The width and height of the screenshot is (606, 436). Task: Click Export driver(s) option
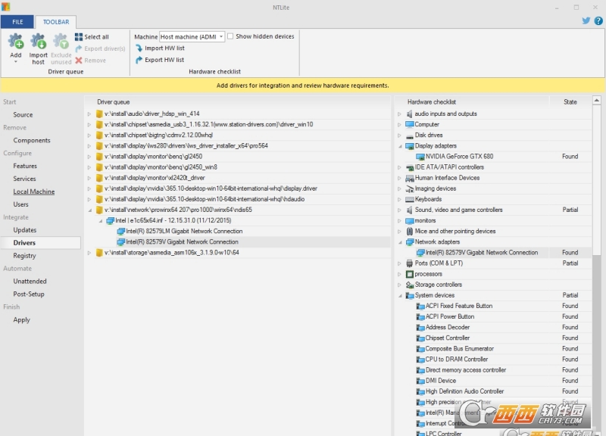(100, 48)
